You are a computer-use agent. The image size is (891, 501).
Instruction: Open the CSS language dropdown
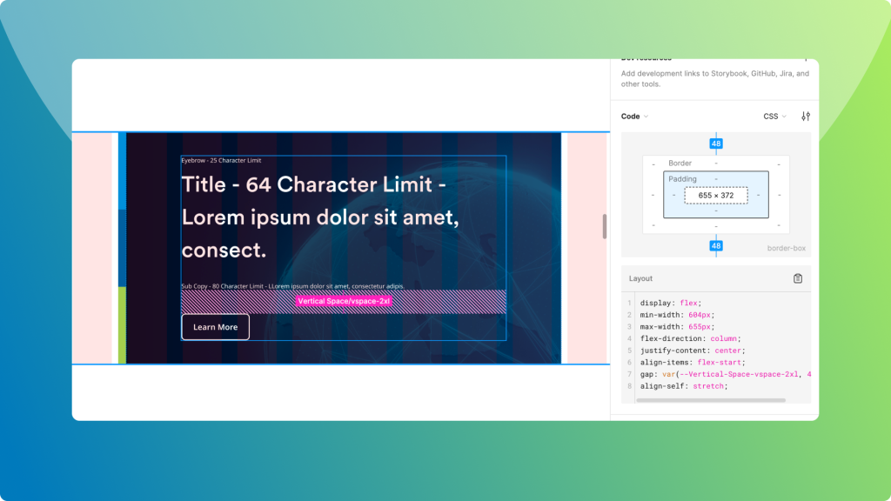(x=774, y=116)
